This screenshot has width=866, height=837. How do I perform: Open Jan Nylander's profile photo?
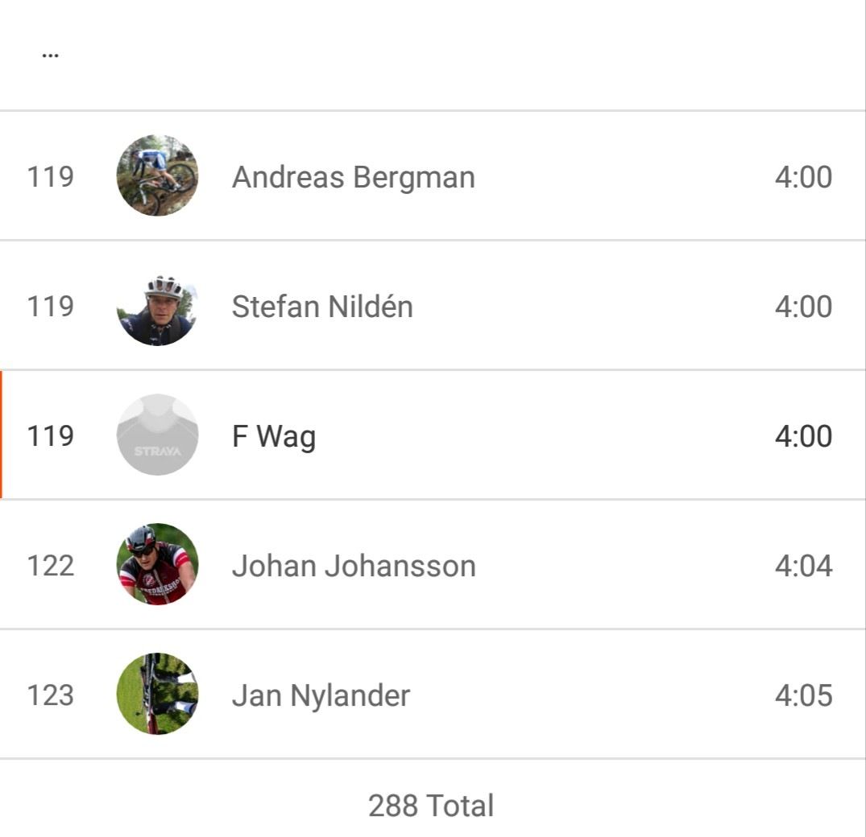(157, 695)
